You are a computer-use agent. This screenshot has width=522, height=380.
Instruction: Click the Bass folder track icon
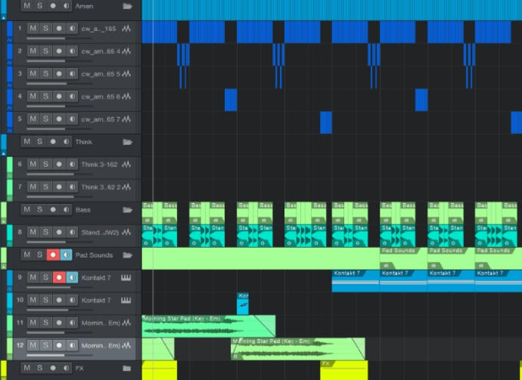(x=127, y=209)
